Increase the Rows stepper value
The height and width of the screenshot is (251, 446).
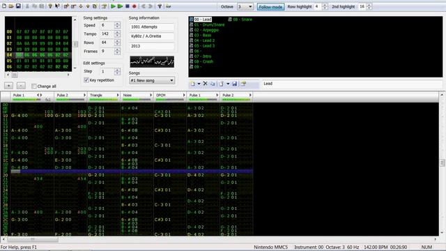[x=117, y=41]
